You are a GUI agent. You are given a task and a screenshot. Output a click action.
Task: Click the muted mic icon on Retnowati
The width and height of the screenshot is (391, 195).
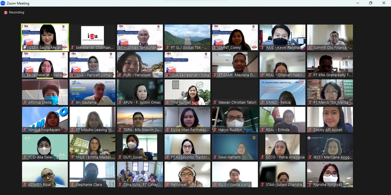coord(168,185)
